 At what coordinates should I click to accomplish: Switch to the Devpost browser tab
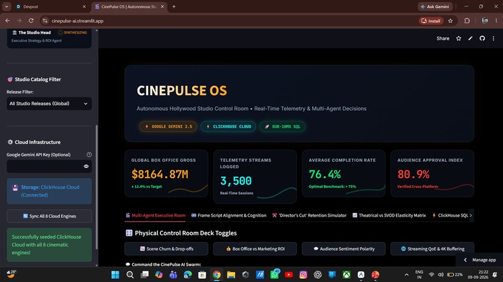pyautogui.click(x=47, y=6)
